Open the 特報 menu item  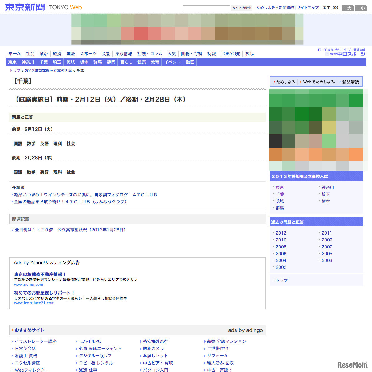point(211,54)
